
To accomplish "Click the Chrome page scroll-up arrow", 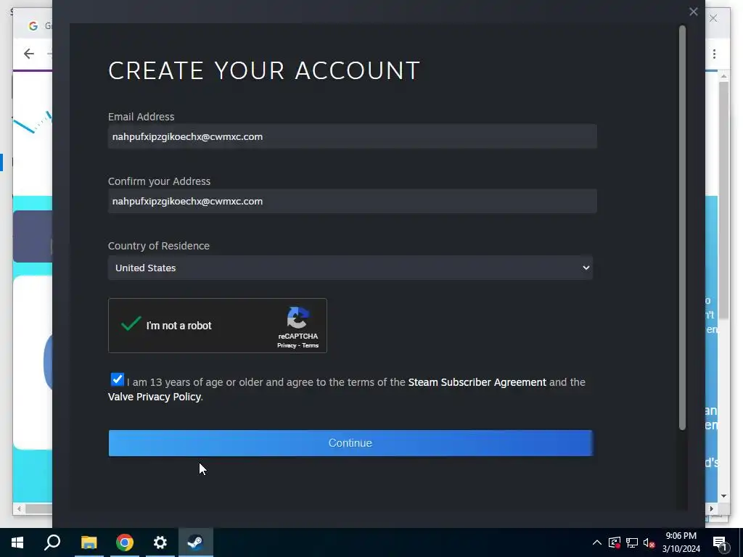I will pyautogui.click(x=723, y=75).
